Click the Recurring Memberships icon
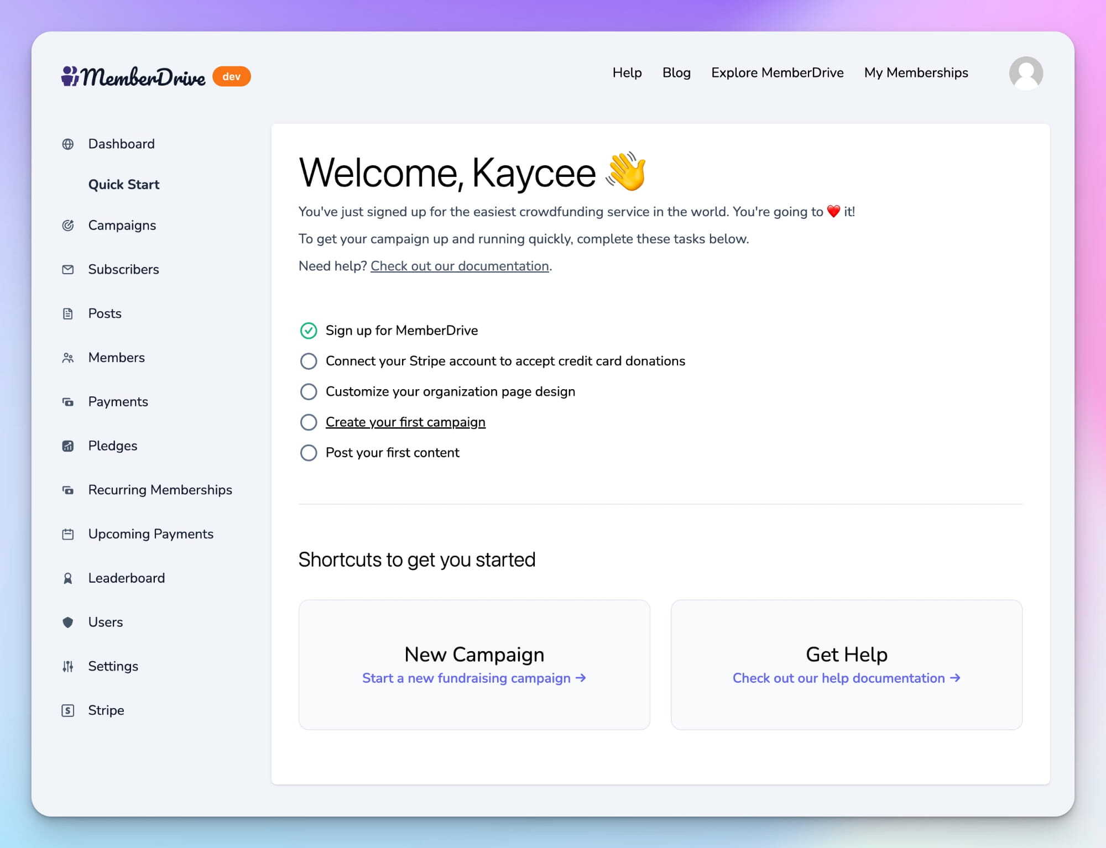This screenshot has width=1106, height=848. (68, 490)
